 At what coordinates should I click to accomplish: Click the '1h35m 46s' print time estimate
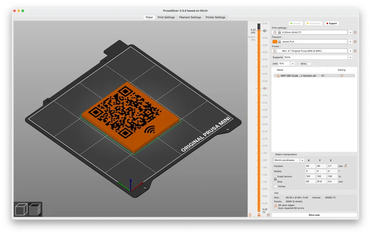(252, 38)
